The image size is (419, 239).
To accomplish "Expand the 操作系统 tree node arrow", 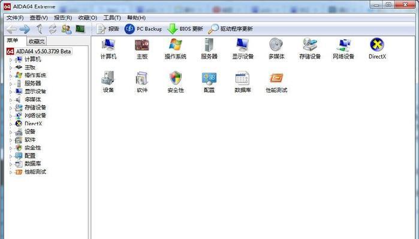I will pyautogui.click(x=11, y=76).
